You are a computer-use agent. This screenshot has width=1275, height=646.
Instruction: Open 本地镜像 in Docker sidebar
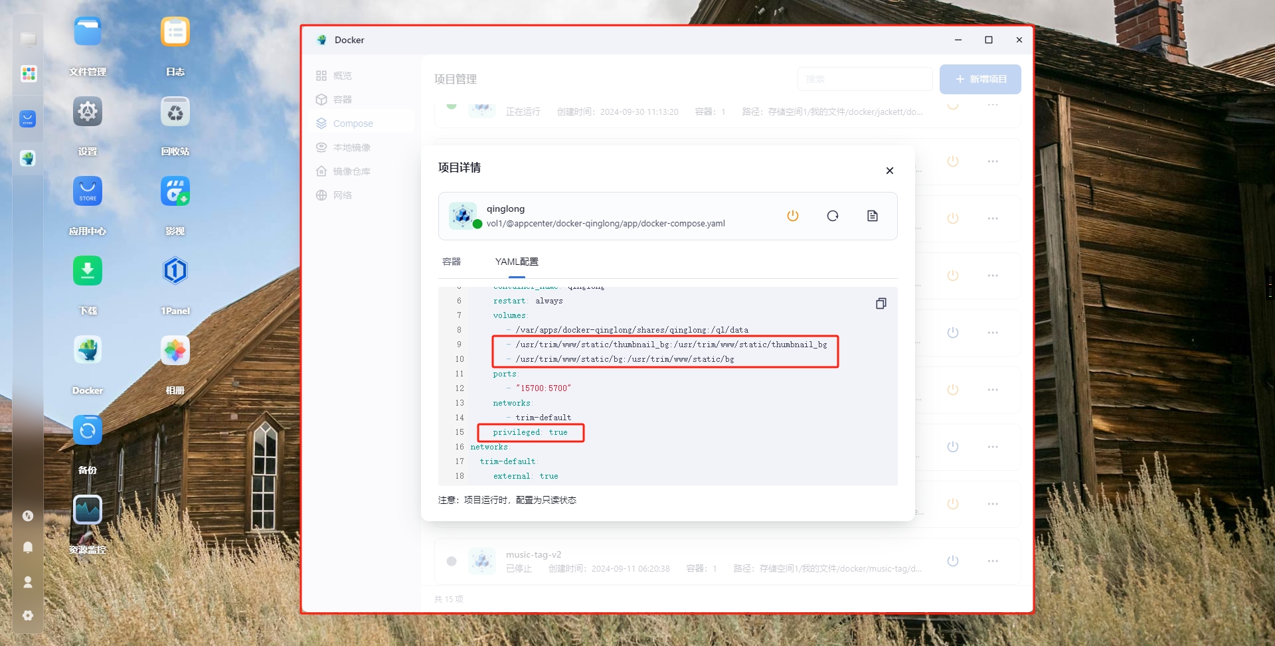(x=352, y=147)
